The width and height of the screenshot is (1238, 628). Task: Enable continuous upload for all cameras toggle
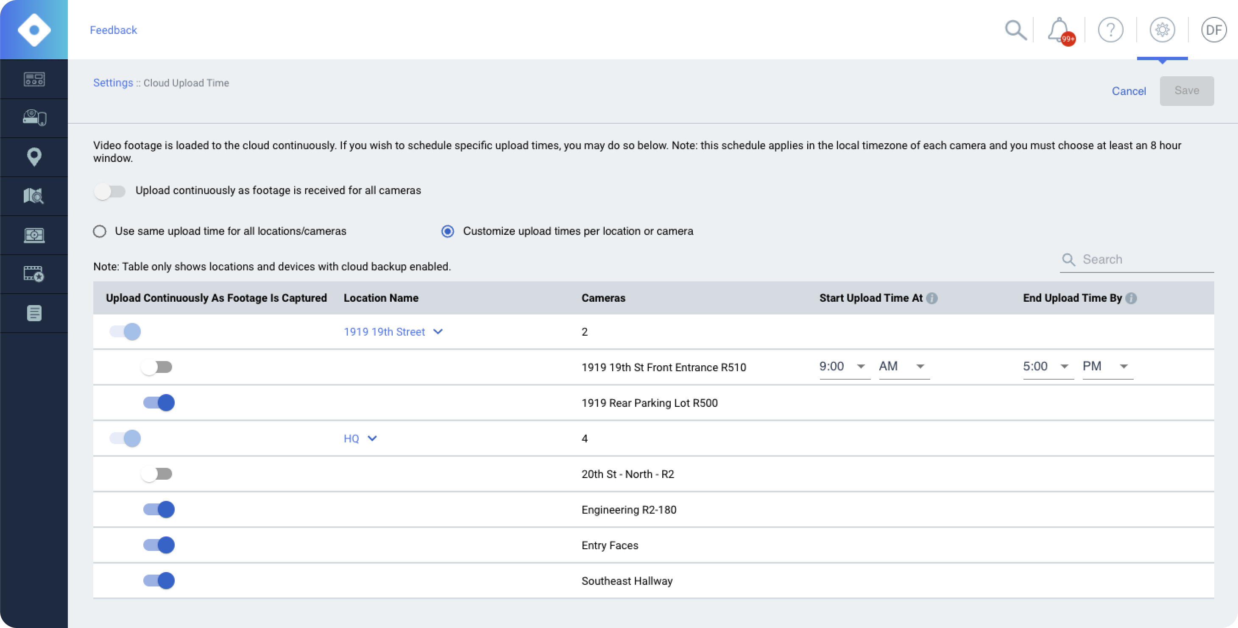pos(109,191)
